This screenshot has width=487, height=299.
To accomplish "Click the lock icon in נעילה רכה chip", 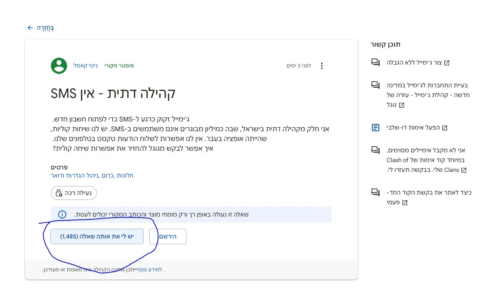I will point(59,193).
